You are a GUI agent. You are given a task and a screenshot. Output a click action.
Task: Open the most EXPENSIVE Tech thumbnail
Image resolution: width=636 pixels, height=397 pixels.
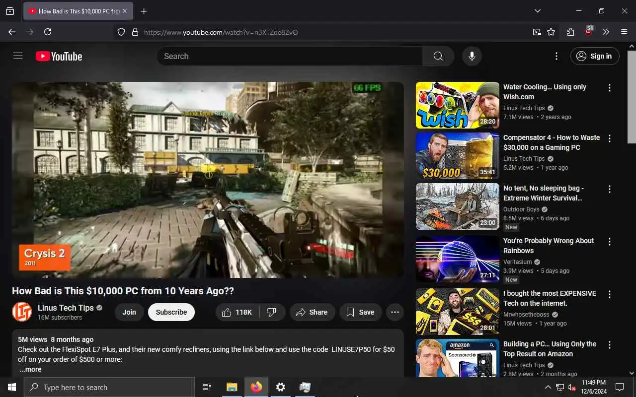pos(458,312)
